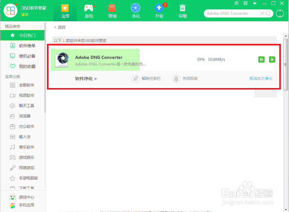Select 今日热门 in the sidebar

tap(22, 35)
